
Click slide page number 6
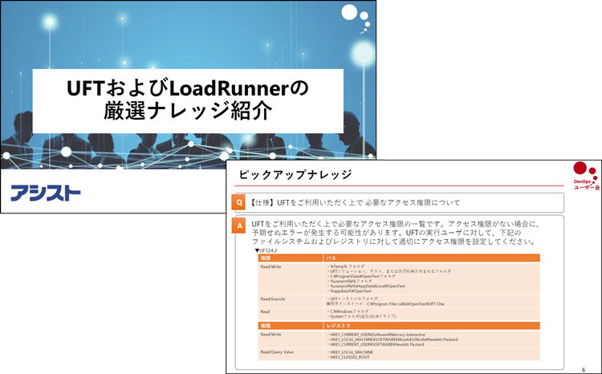tap(583, 368)
